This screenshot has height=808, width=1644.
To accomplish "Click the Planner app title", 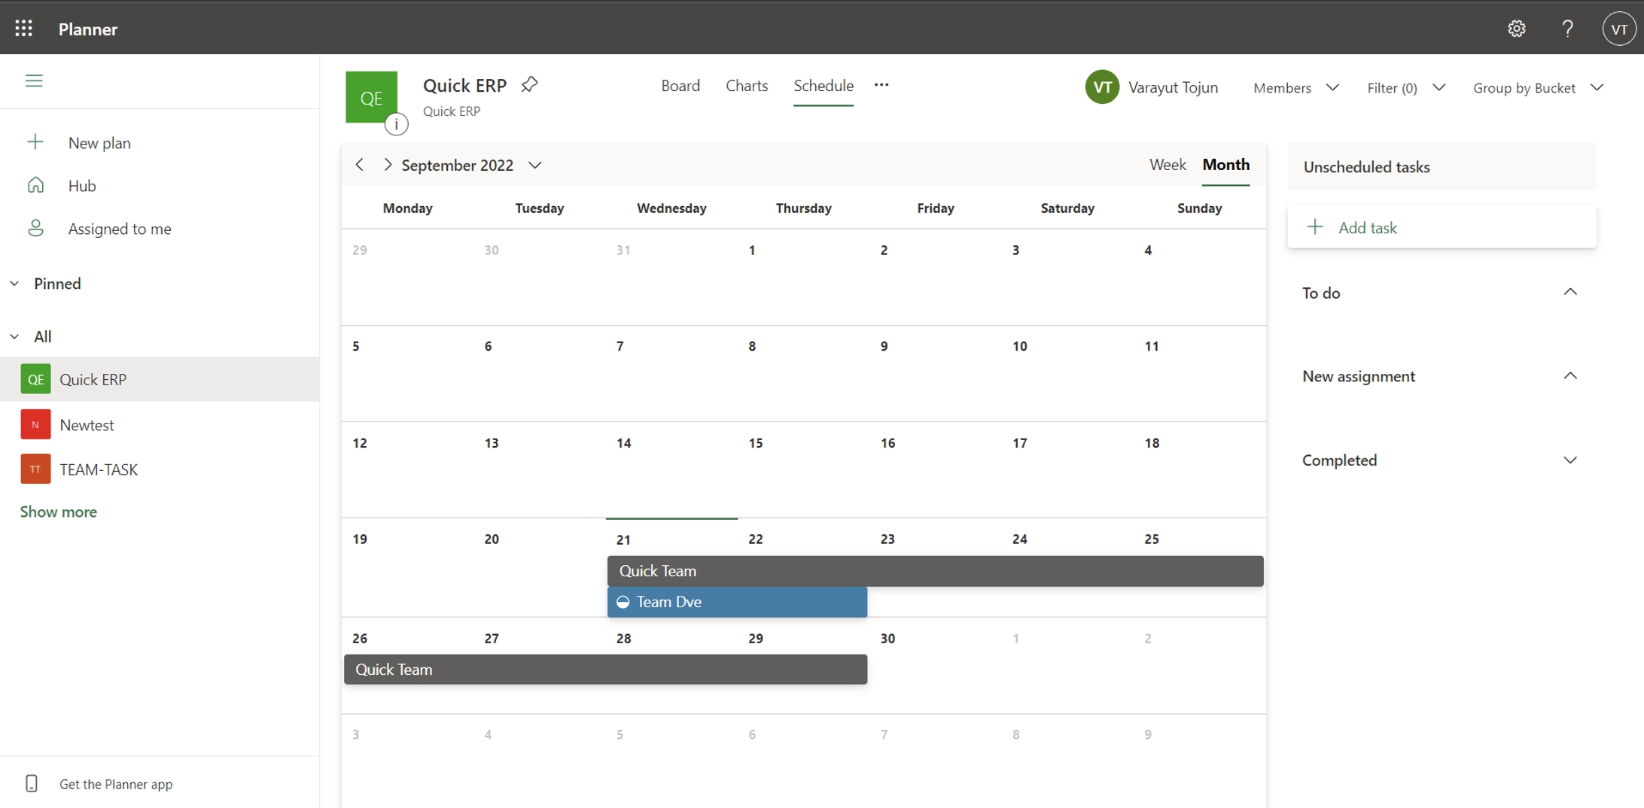I will [88, 29].
